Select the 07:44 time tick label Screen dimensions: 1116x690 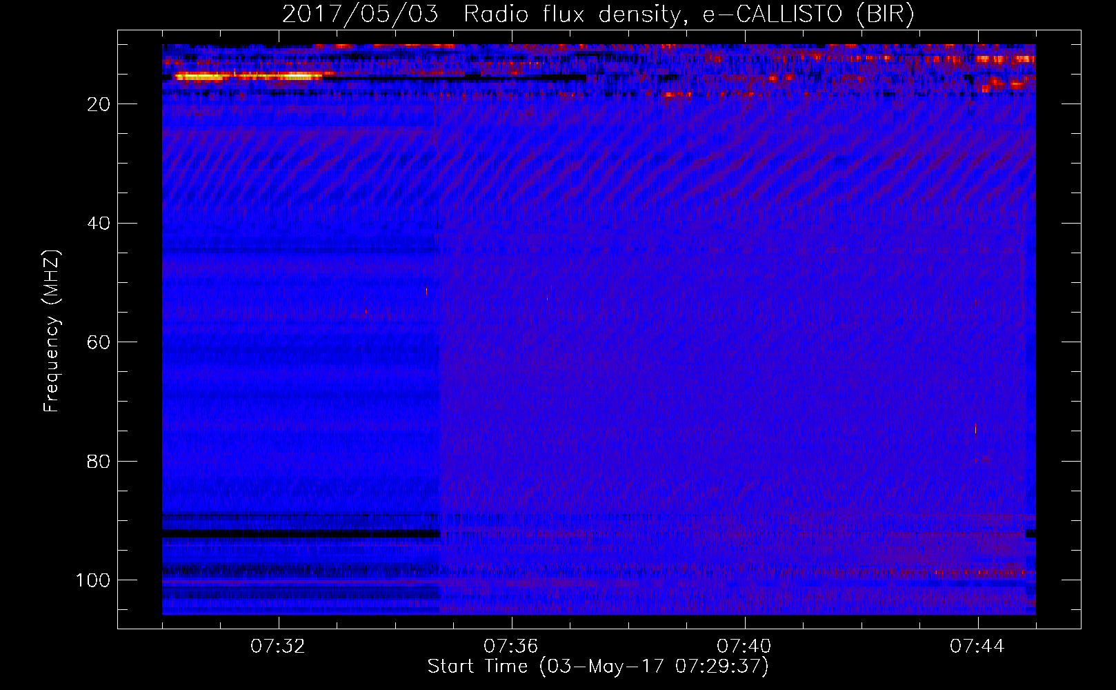click(977, 647)
